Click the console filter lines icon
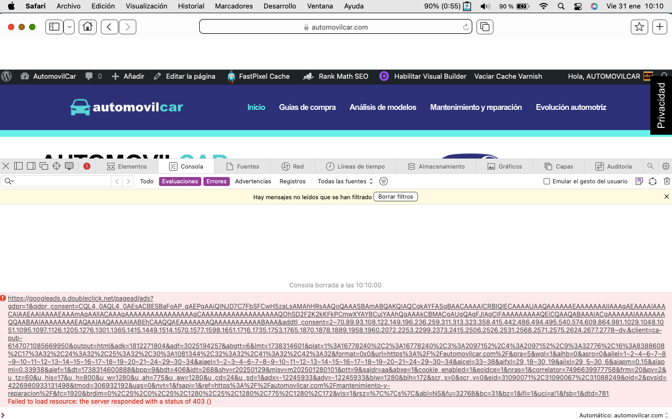The image size is (672, 419). 384,181
